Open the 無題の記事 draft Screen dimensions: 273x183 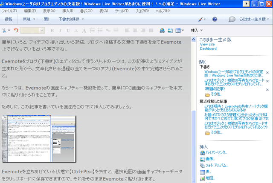(x=215, y=89)
